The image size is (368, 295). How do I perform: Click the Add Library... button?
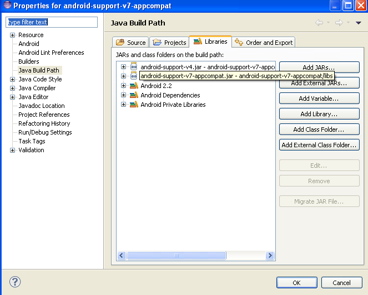(x=319, y=114)
